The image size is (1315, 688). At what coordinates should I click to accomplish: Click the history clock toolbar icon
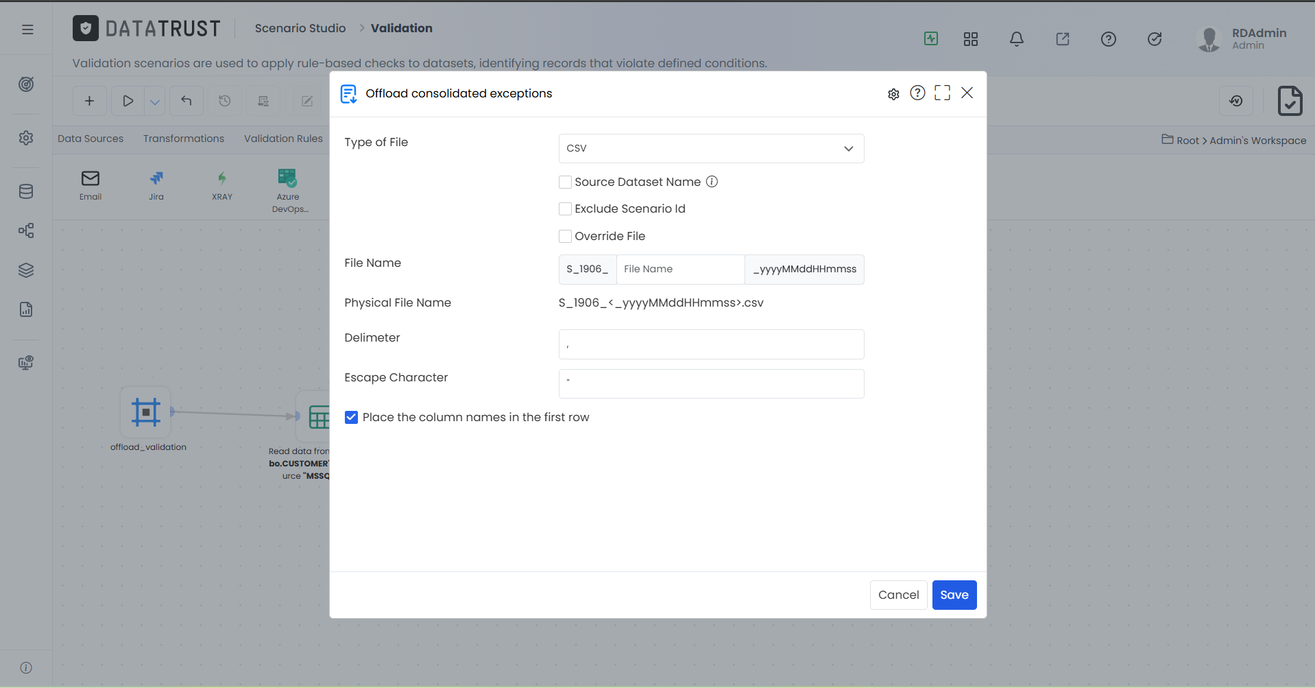(225, 101)
